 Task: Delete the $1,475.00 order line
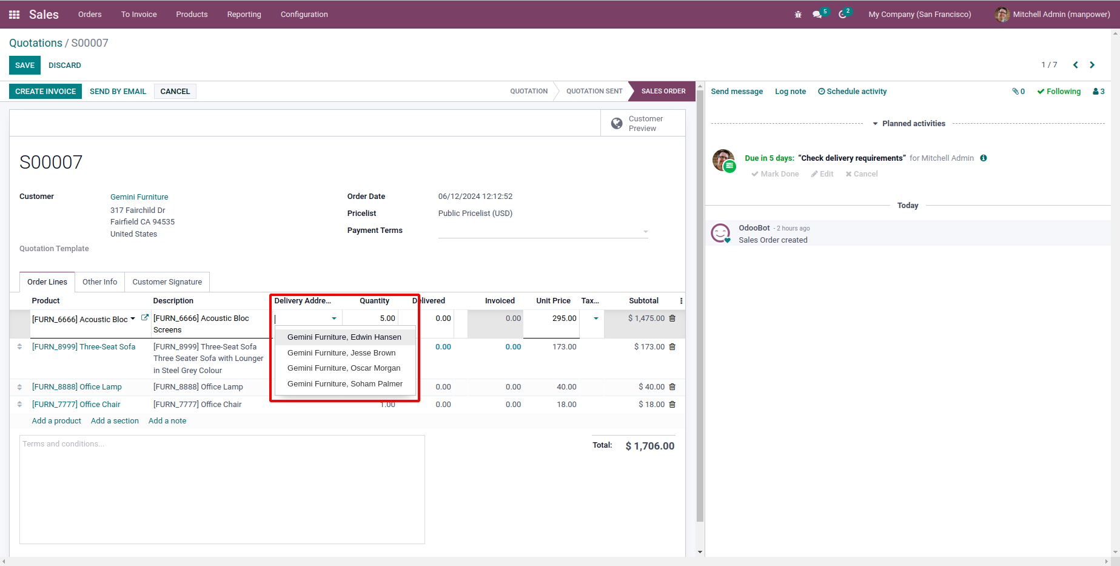click(x=672, y=318)
